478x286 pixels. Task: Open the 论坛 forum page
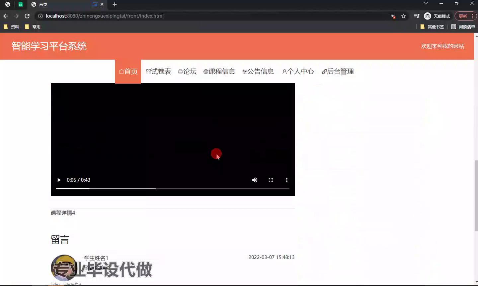tap(187, 71)
